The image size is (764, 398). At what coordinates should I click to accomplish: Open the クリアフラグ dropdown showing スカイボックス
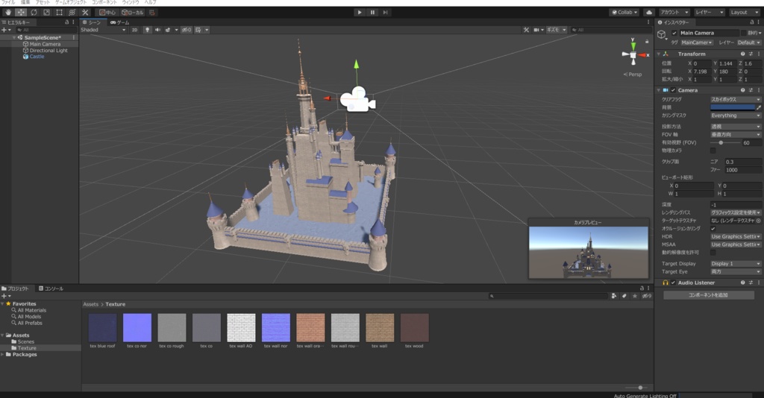[735, 99]
